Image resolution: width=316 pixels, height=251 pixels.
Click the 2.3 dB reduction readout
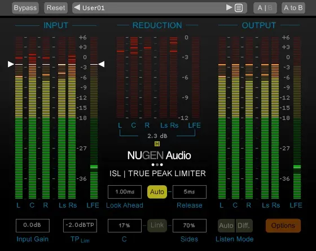pyautogui.click(x=157, y=136)
